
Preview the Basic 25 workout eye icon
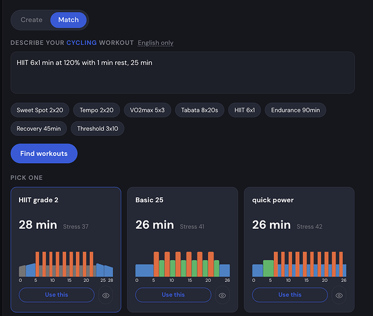[x=223, y=295]
